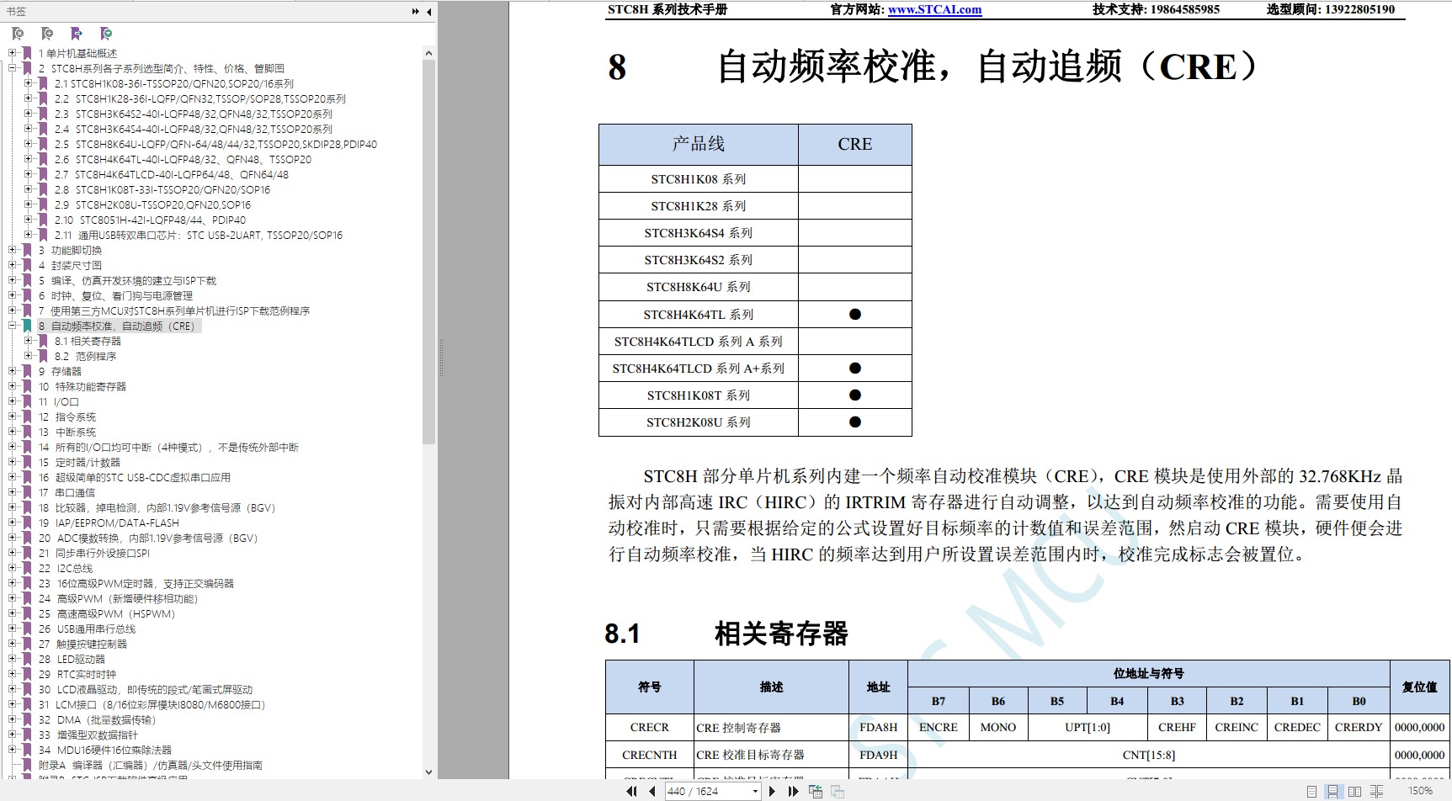Viewport: 1452px width, 801px height.
Task: Switch to continuous page view layout
Action: coord(1332,791)
